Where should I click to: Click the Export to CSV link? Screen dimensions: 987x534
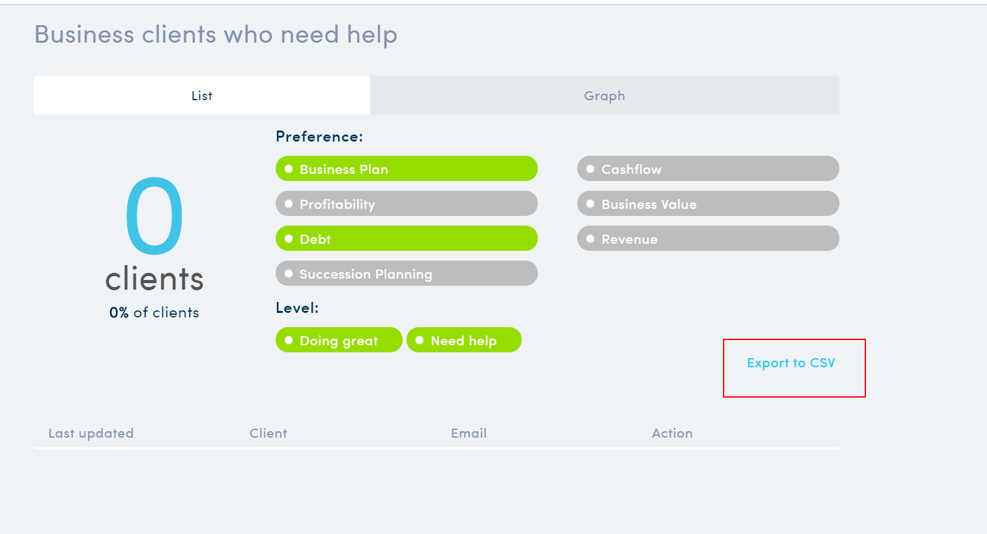(x=791, y=363)
